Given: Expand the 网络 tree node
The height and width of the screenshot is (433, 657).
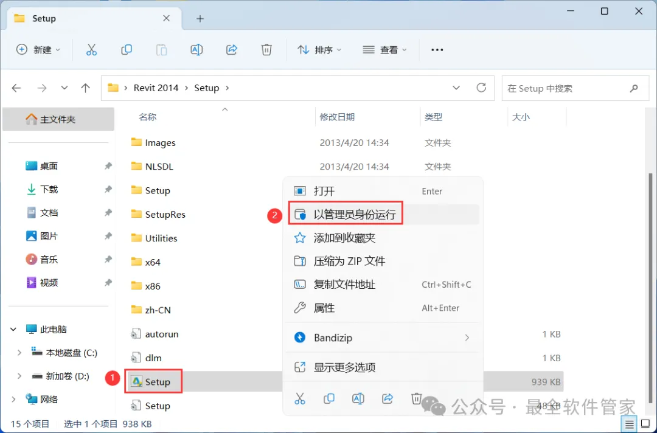Looking at the screenshot, I should tap(13, 400).
